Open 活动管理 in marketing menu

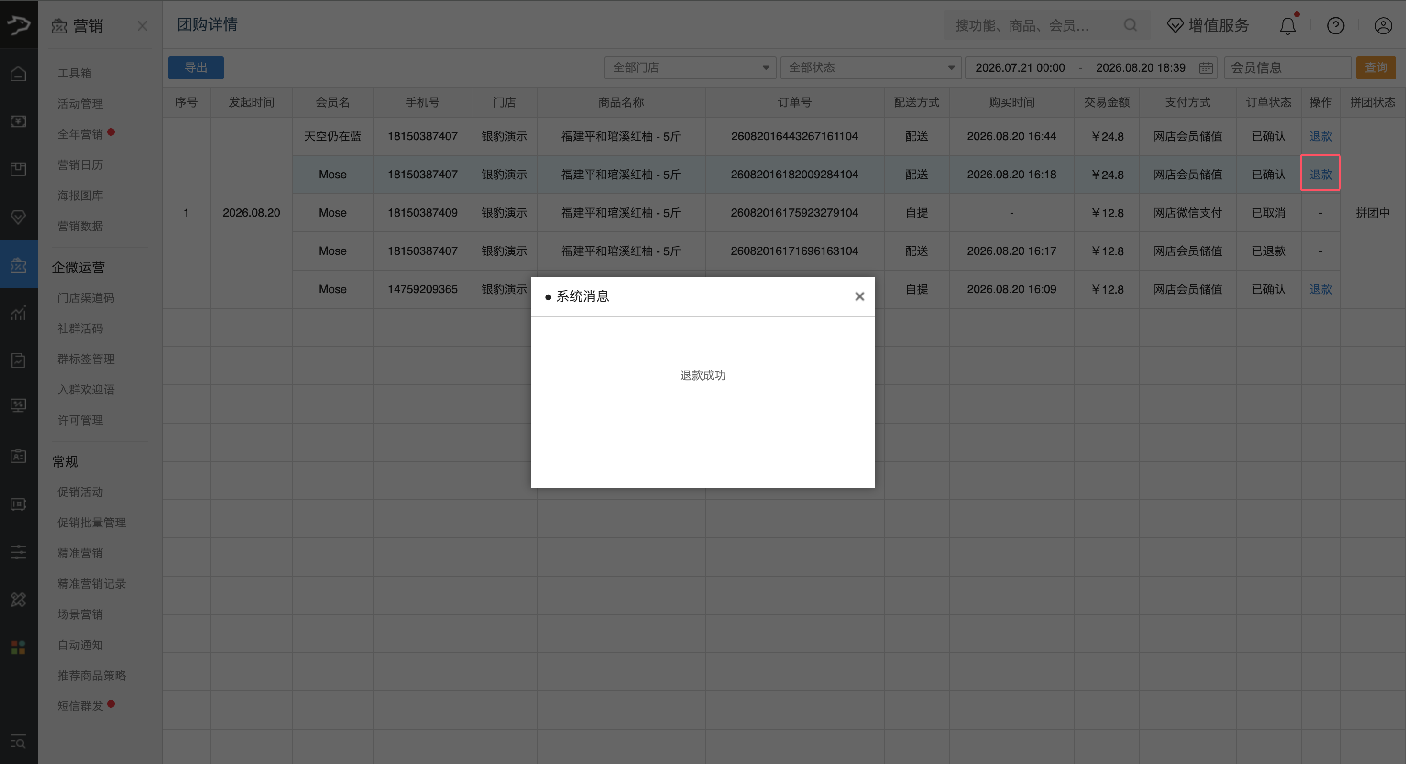click(x=80, y=104)
